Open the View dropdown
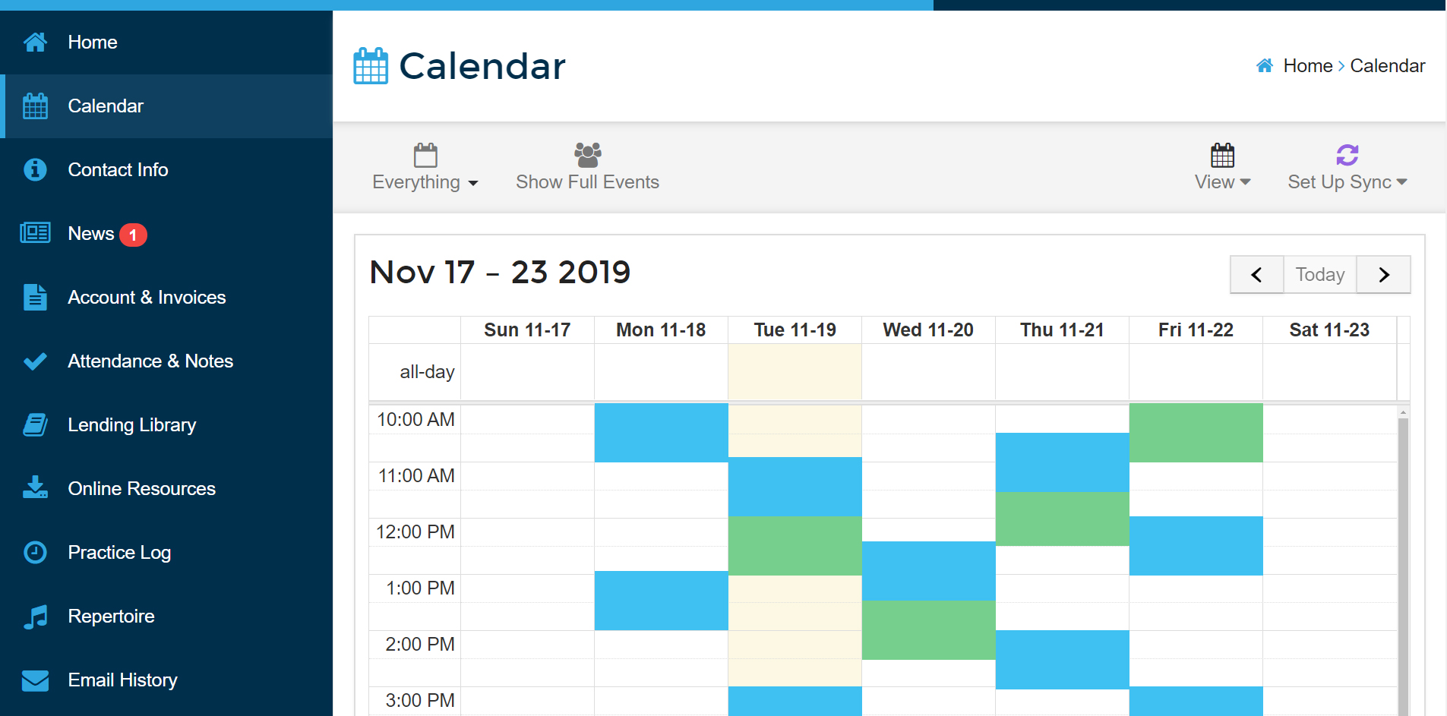This screenshot has height=716, width=1447. click(1222, 167)
